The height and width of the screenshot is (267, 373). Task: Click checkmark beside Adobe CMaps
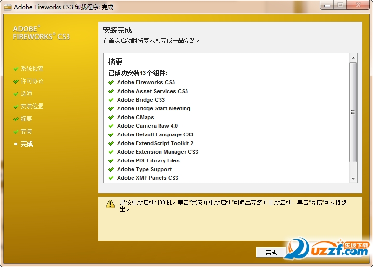[111, 117]
